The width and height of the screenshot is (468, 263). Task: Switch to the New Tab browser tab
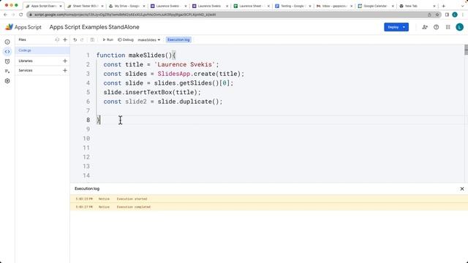(x=418, y=6)
